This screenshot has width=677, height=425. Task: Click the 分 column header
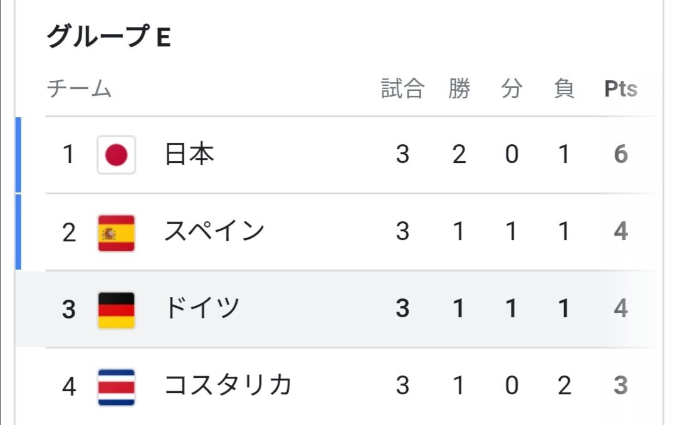click(x=512, y=88)
